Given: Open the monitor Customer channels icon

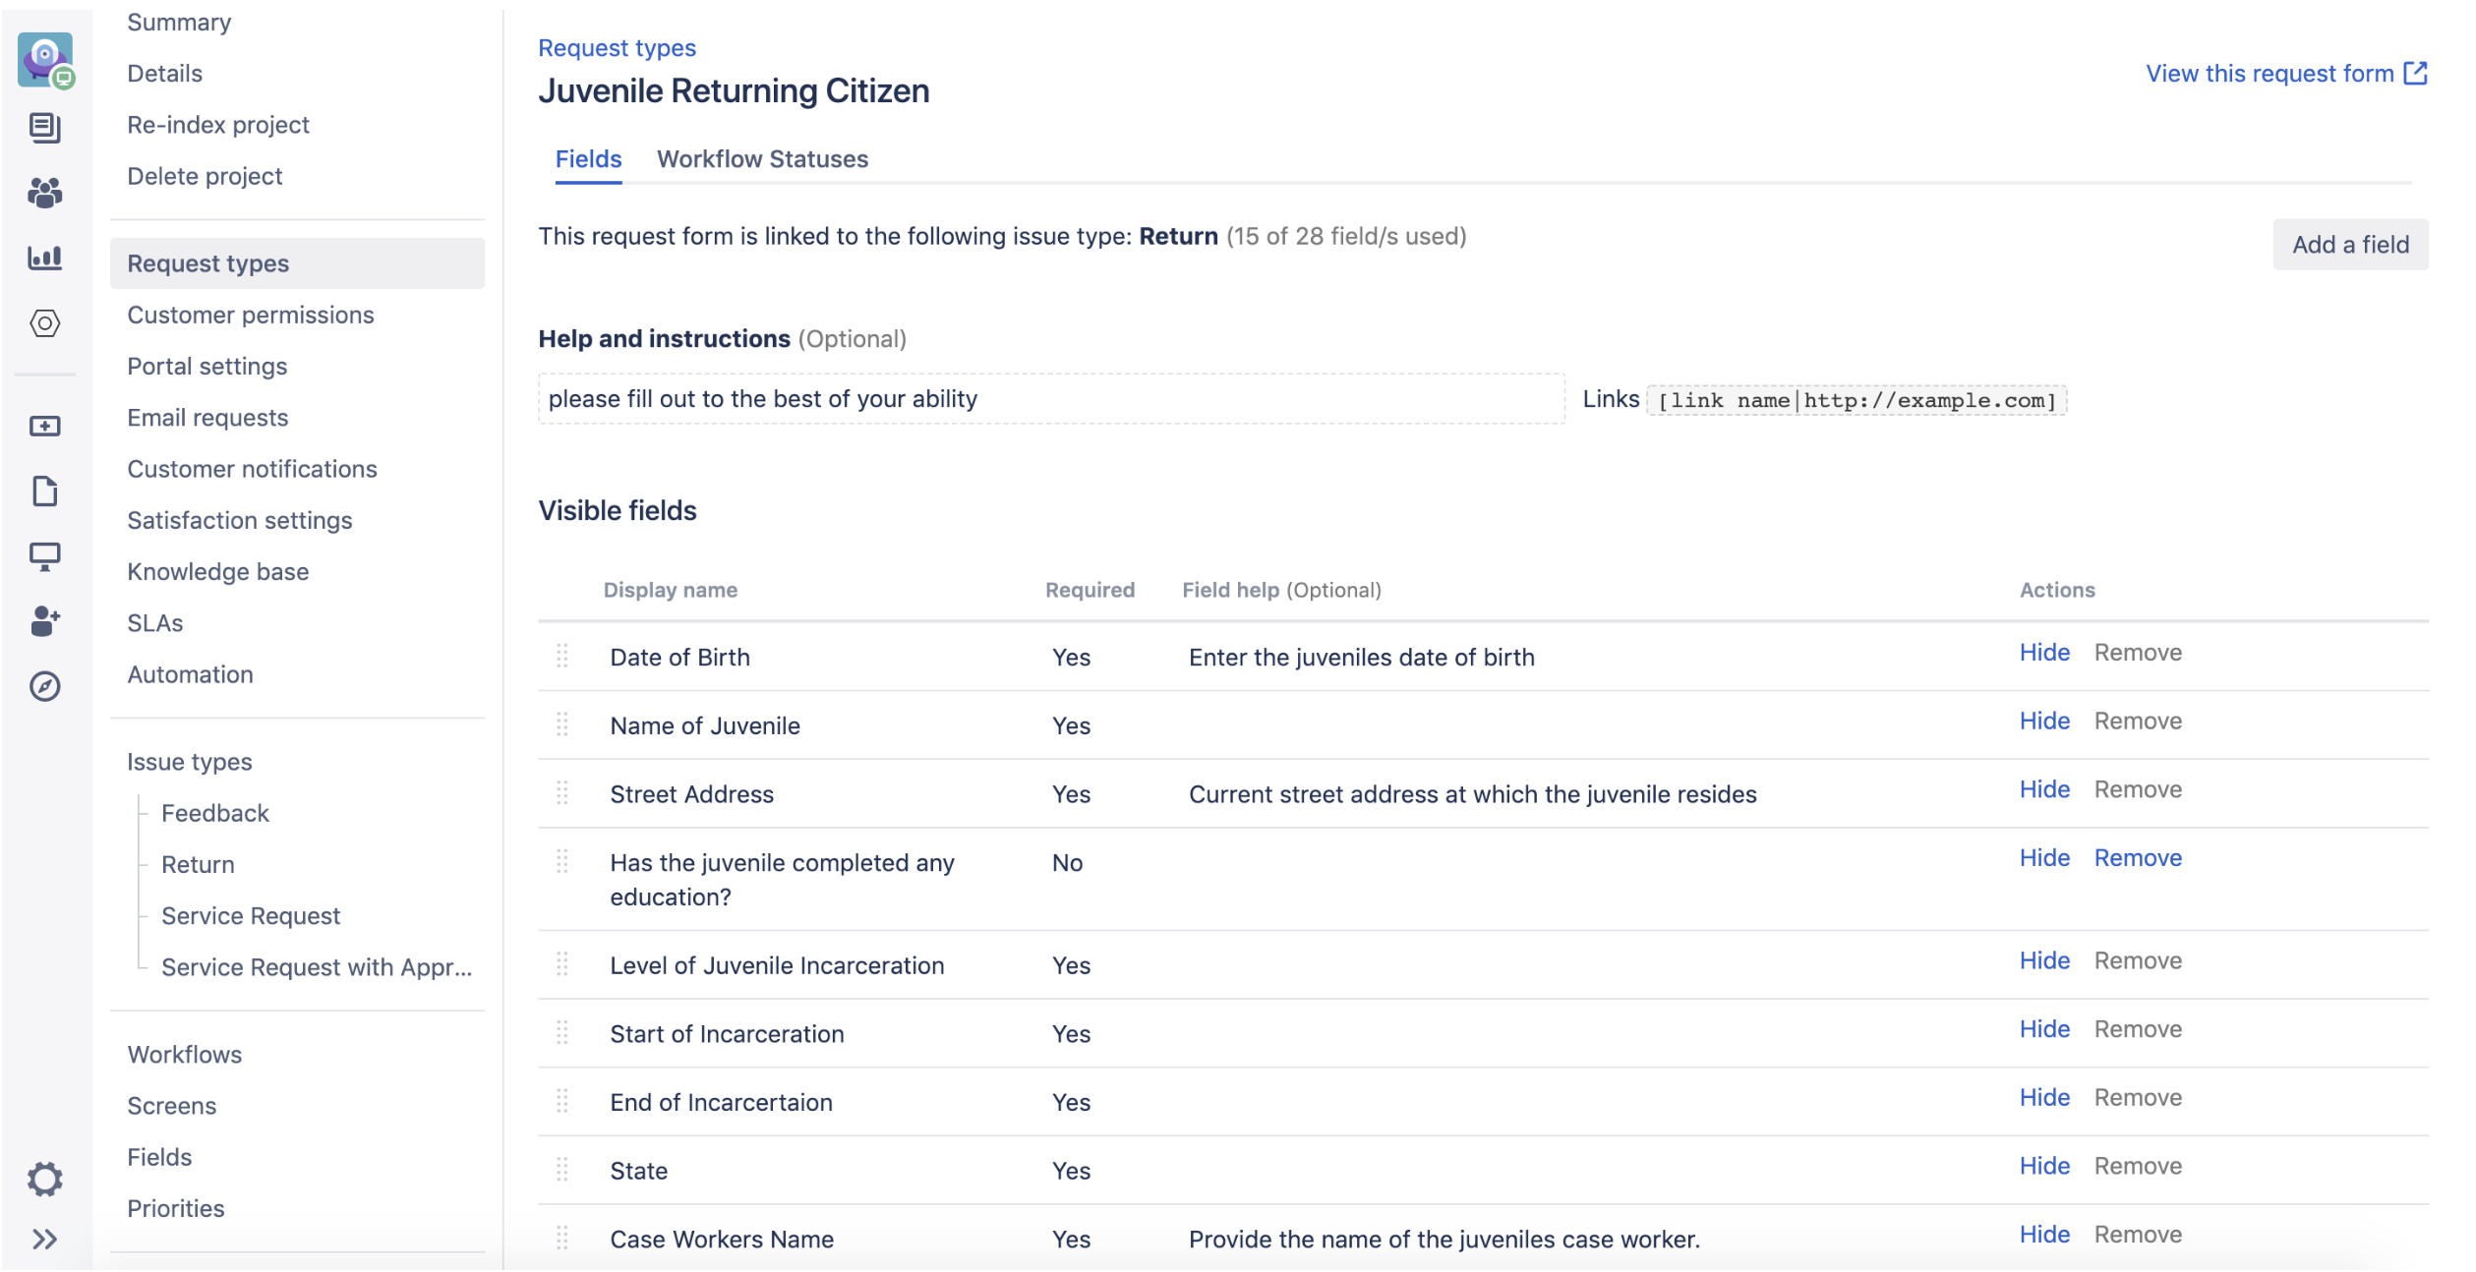Looking at the screenshot, I should coord(45,557).
